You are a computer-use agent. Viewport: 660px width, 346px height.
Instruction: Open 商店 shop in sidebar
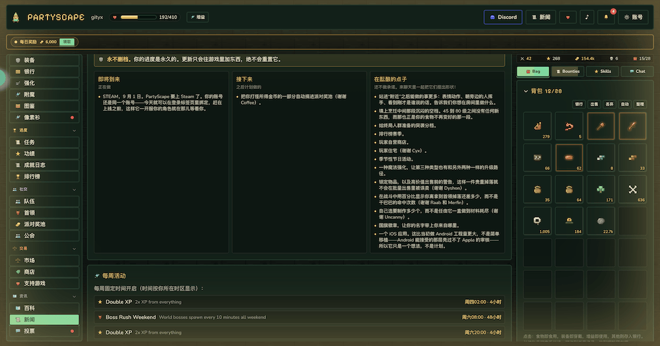[44, 272]
